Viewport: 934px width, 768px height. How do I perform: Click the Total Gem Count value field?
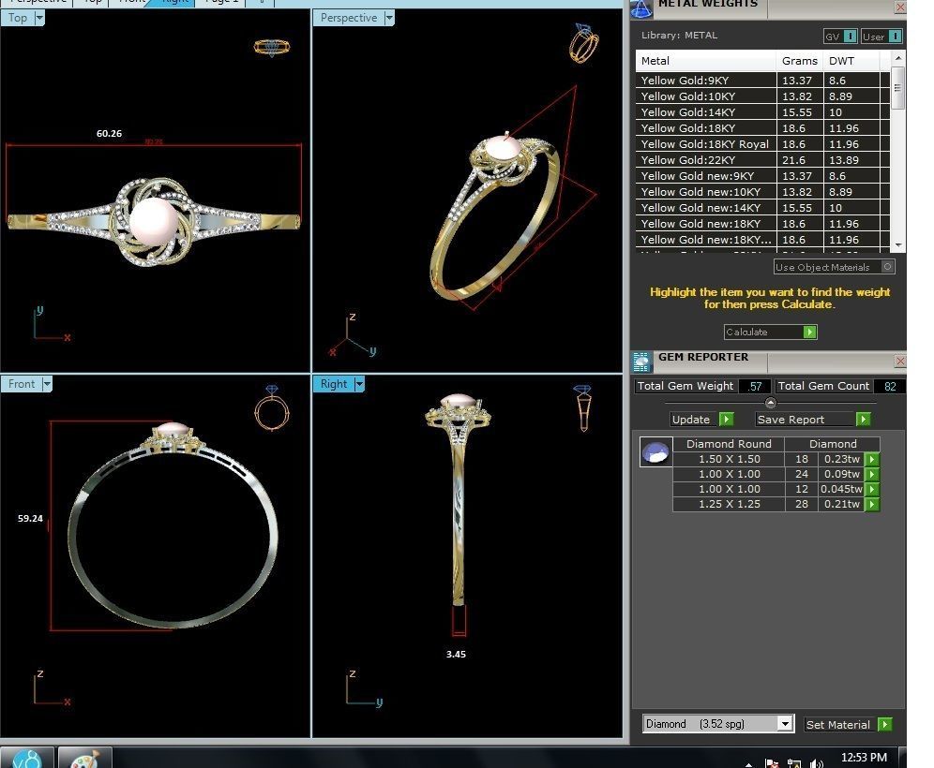click(890, 386)
